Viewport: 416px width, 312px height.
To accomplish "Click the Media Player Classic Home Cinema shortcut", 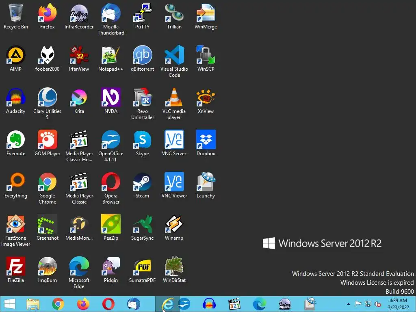I will coord(79,146).
